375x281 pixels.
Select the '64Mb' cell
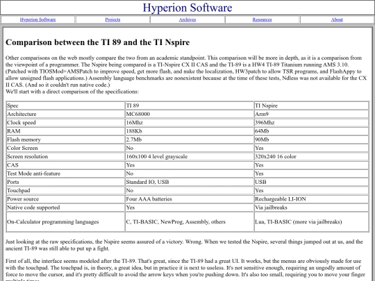(311, 131)
